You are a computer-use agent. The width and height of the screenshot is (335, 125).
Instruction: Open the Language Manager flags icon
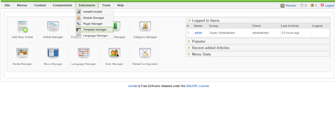pos(84,53)
